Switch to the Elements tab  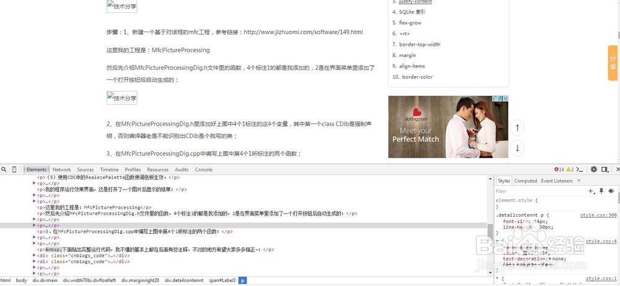[37, 170]
